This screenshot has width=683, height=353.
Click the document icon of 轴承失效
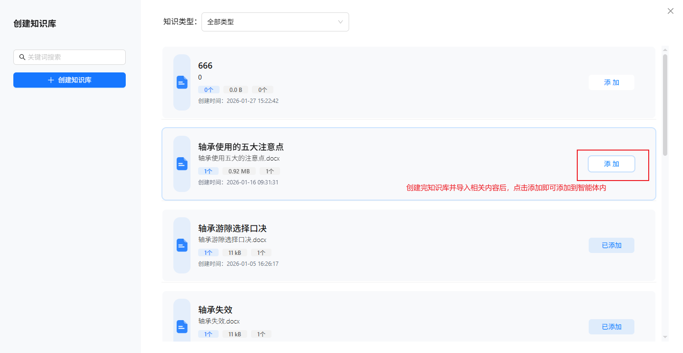pos(182,326)
